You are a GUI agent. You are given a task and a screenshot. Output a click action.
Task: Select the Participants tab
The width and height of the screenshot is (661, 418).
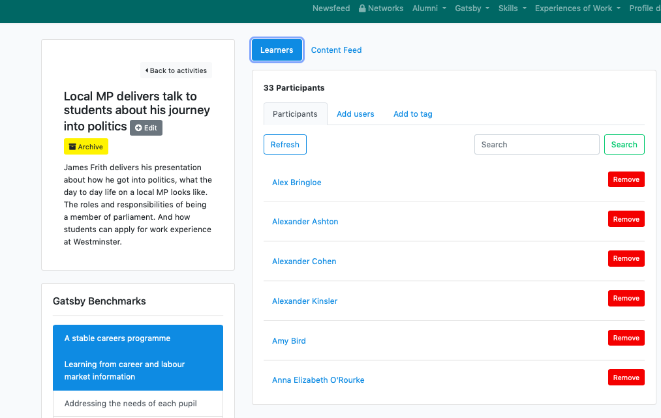pos(295,113)
